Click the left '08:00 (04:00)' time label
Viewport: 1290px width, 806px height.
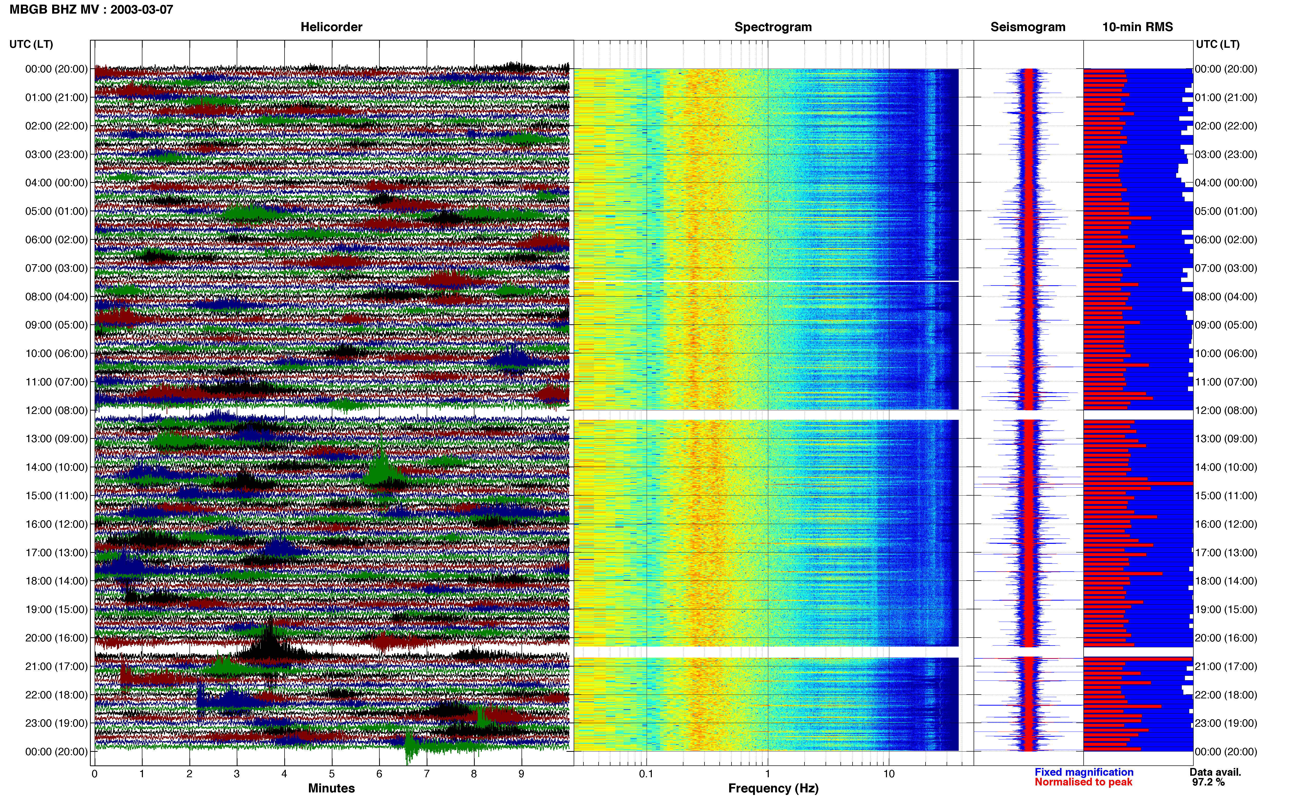(57, 296)
